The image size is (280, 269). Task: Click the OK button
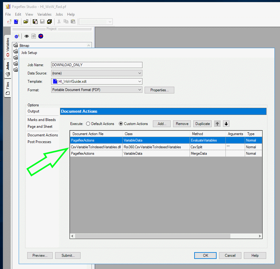coord(205,256)
